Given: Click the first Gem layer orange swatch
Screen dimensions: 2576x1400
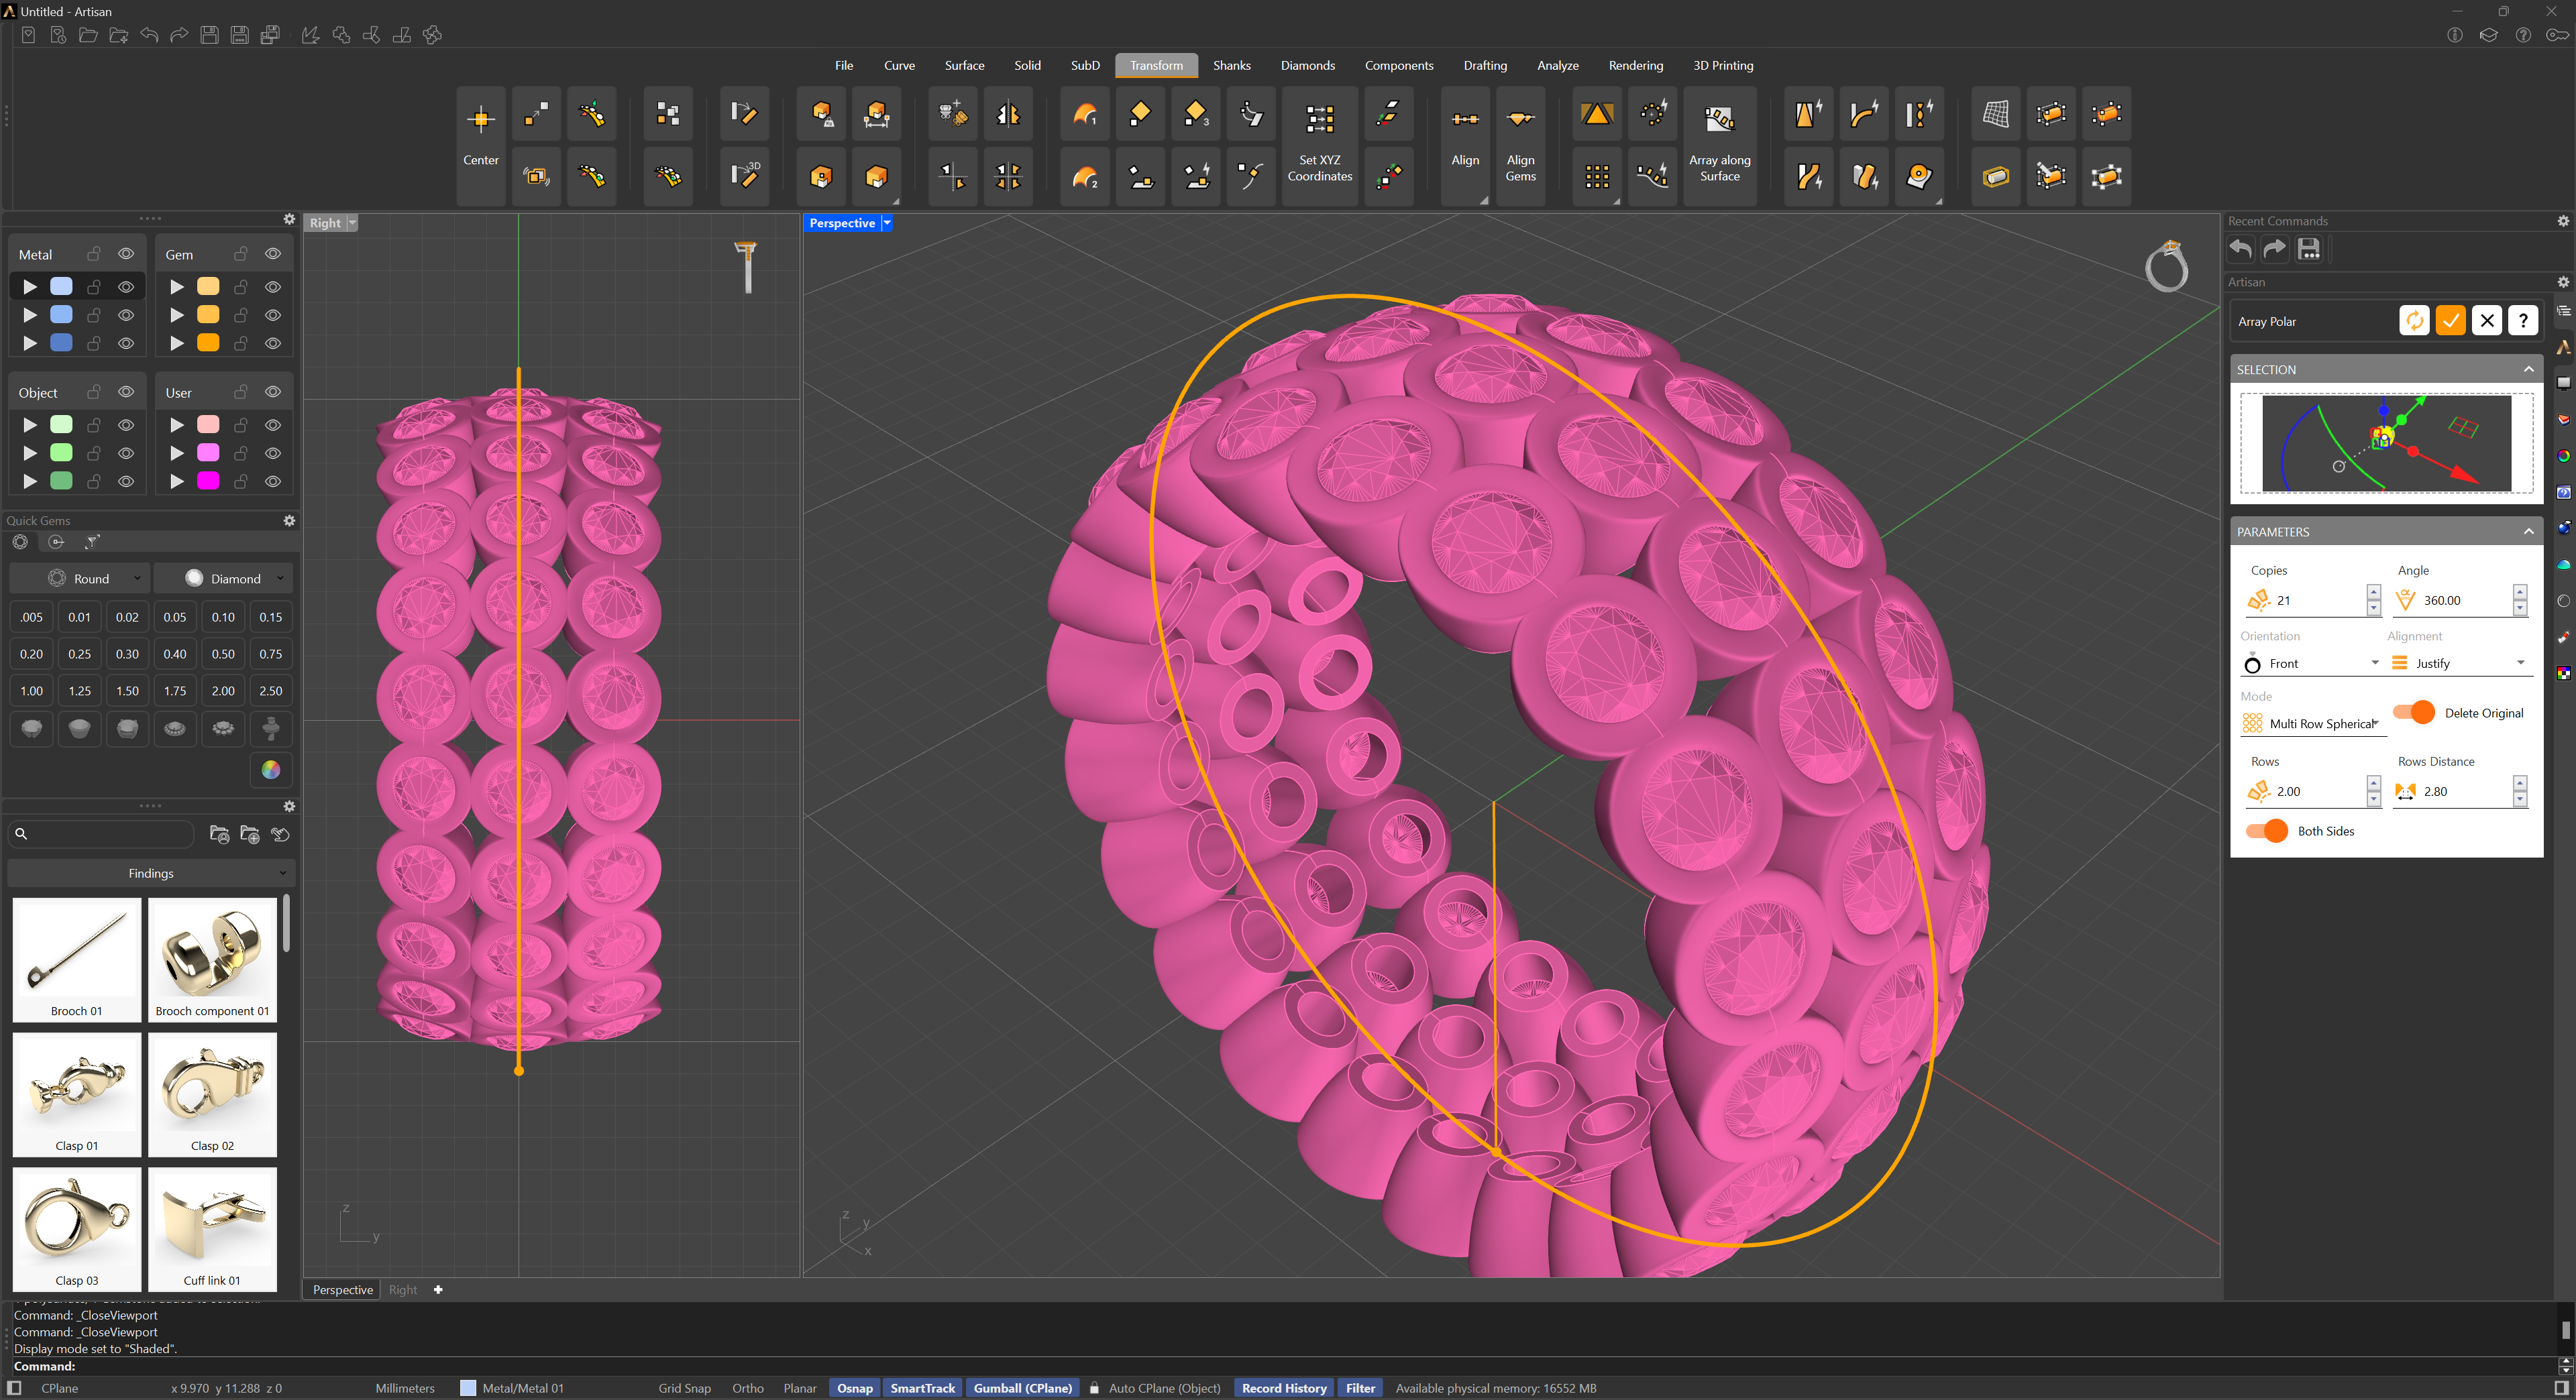Looking at the screenshot, I should point(208,287).
